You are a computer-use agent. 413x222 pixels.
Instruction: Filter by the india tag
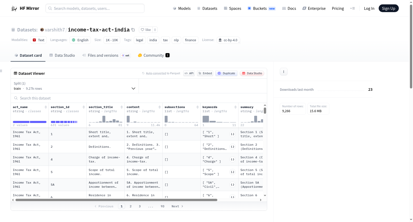(153, 40)
